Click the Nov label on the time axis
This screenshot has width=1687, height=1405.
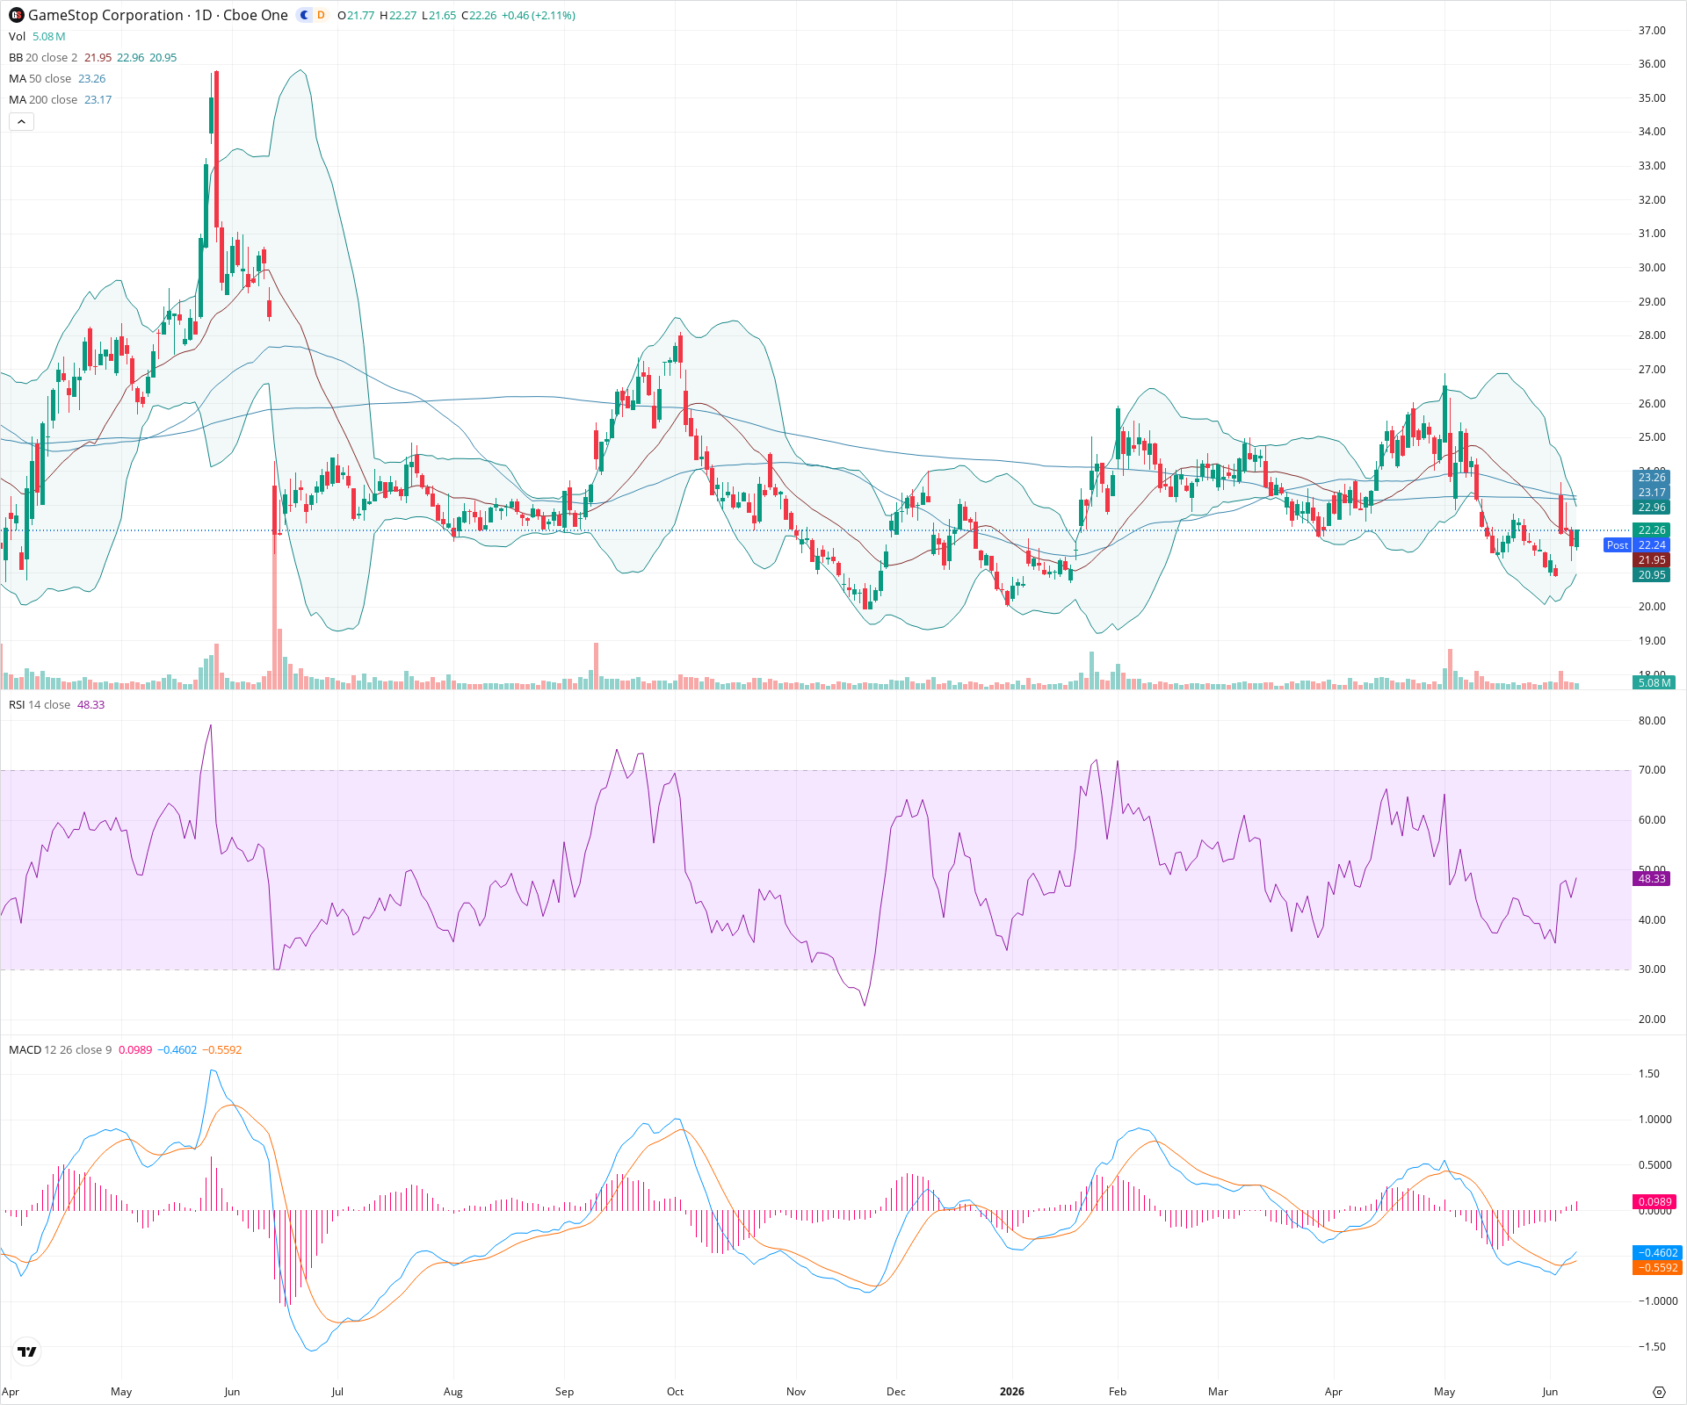coord(796,1392)
